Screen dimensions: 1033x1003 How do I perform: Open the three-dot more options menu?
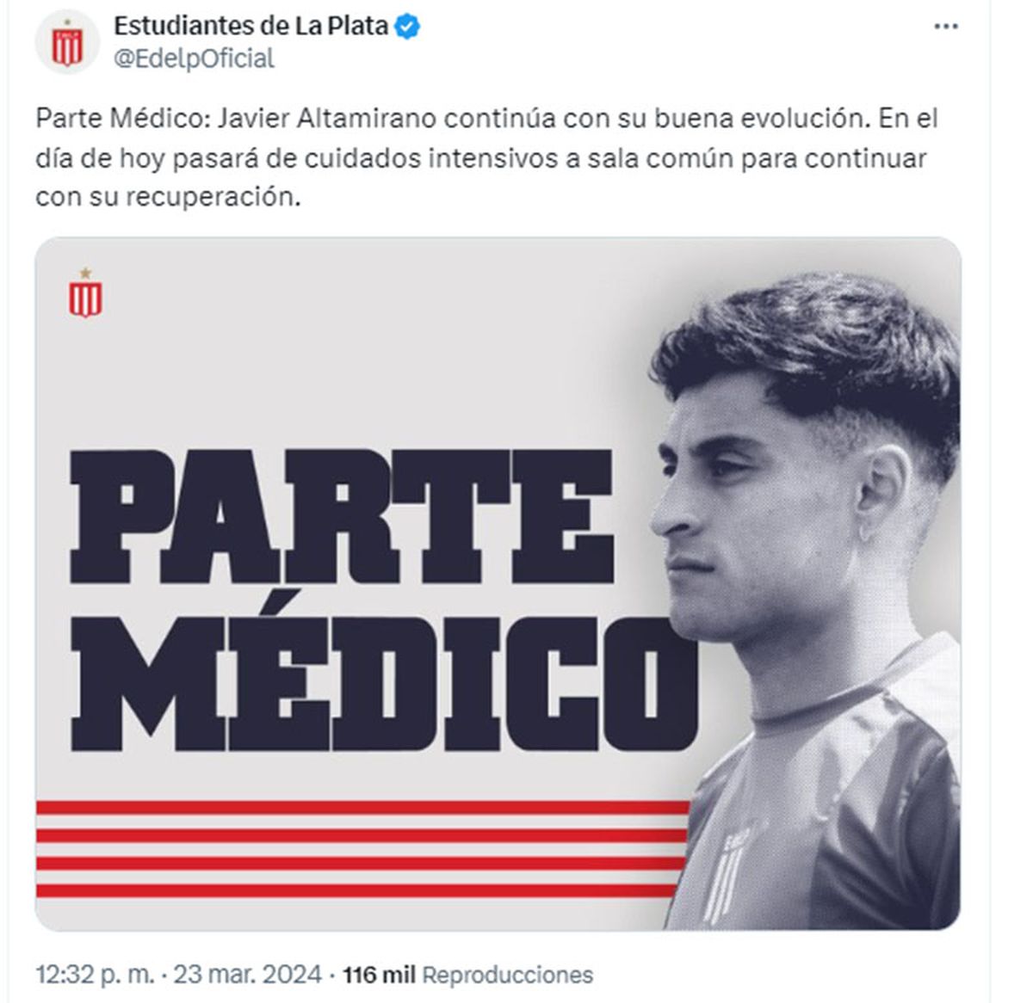coord(946,27)
